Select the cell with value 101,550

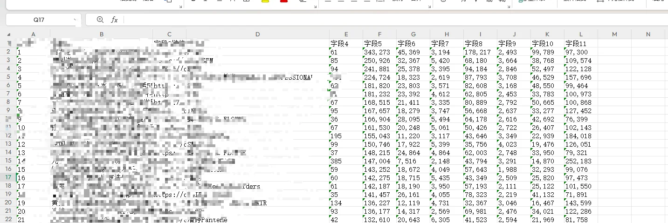581,186
